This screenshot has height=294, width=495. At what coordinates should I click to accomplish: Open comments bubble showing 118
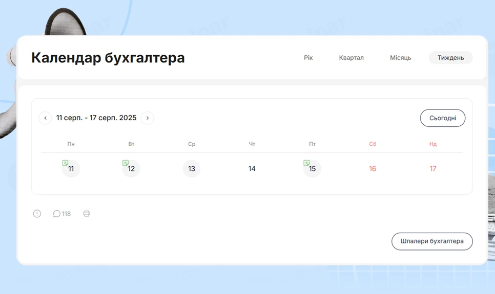point(62,214)
